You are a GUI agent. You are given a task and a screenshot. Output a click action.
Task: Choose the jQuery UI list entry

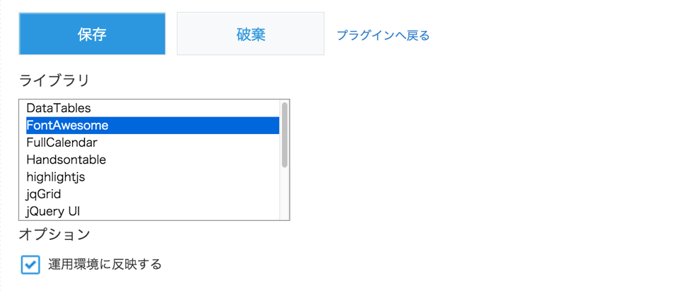pyautogui.click(x=53, y=210)
